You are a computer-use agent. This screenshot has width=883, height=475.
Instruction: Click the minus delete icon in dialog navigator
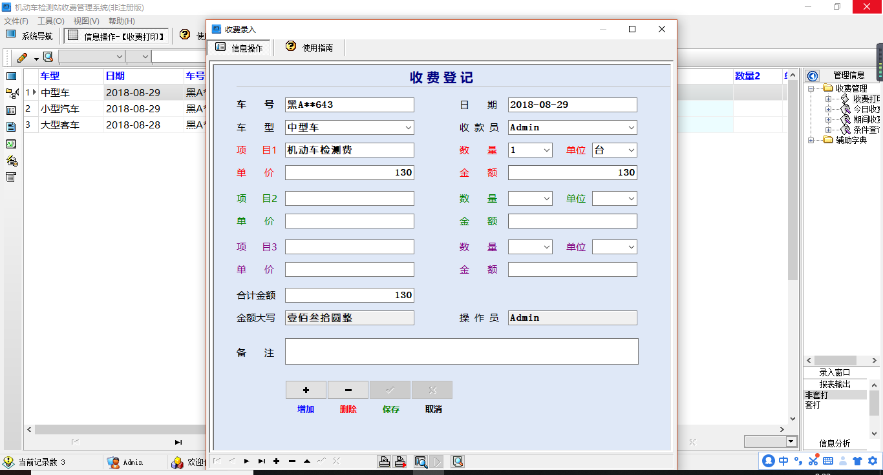[292, 461]
